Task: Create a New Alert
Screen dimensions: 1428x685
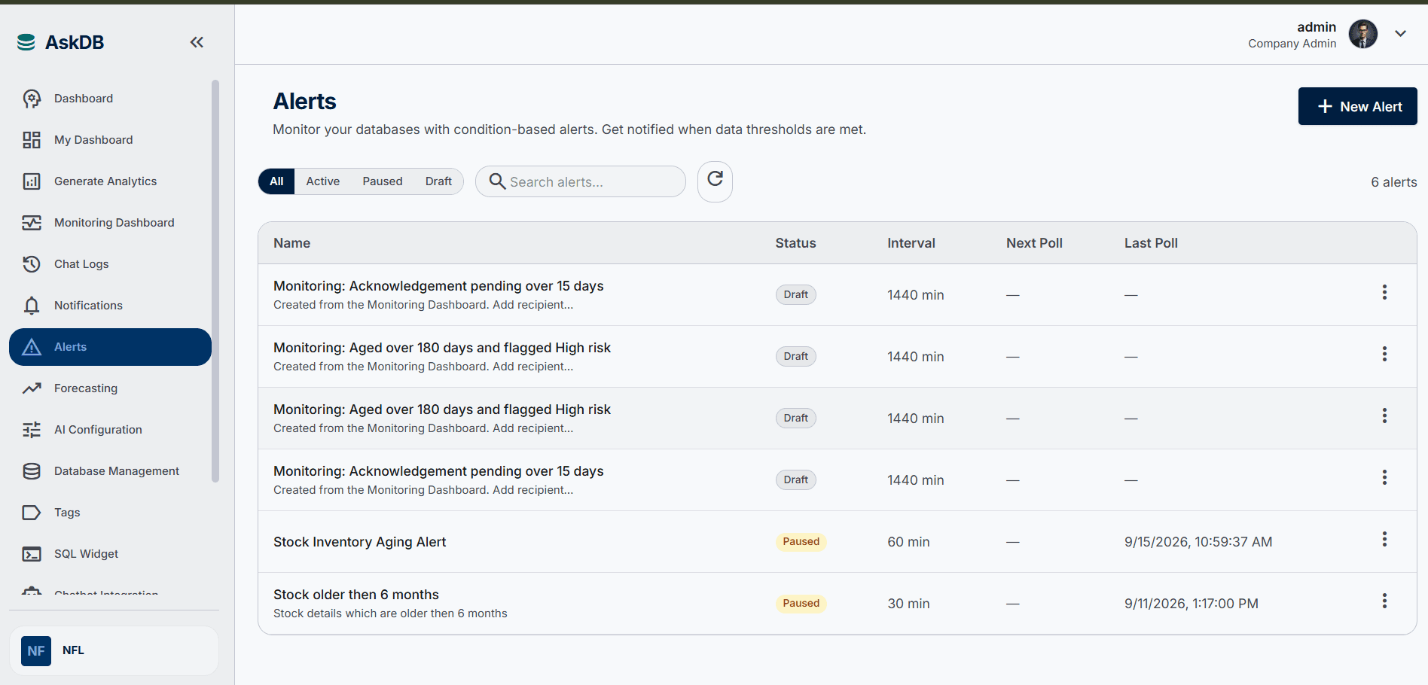Action: (1357, 106)
